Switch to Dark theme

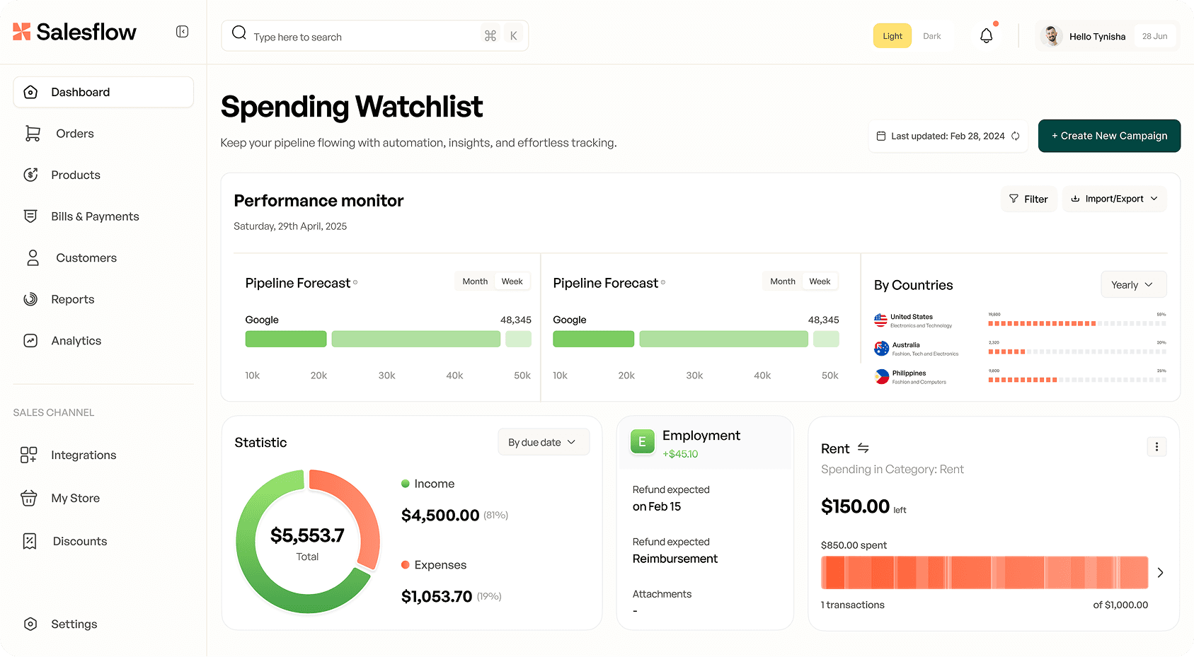click(931, 36)
